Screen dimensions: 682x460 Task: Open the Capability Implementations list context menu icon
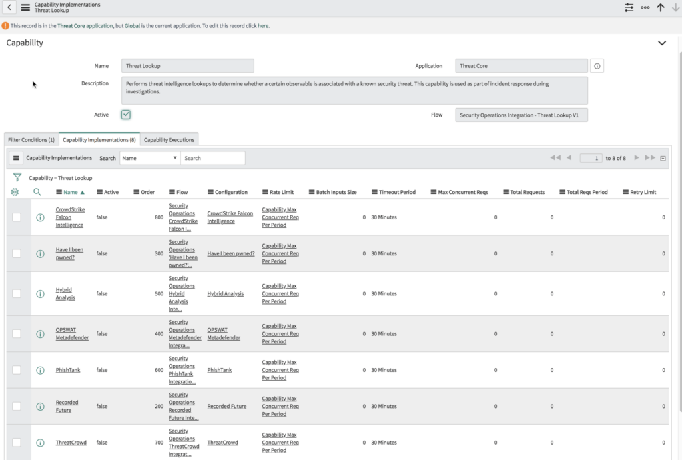[x=16, y=158]
